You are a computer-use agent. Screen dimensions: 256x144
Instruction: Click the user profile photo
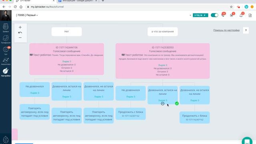point(6,15)
